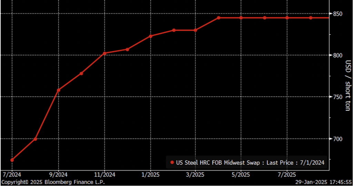Click the data point above 1/2025
Viewport: 353px width, 186px height.
(151, 36)
